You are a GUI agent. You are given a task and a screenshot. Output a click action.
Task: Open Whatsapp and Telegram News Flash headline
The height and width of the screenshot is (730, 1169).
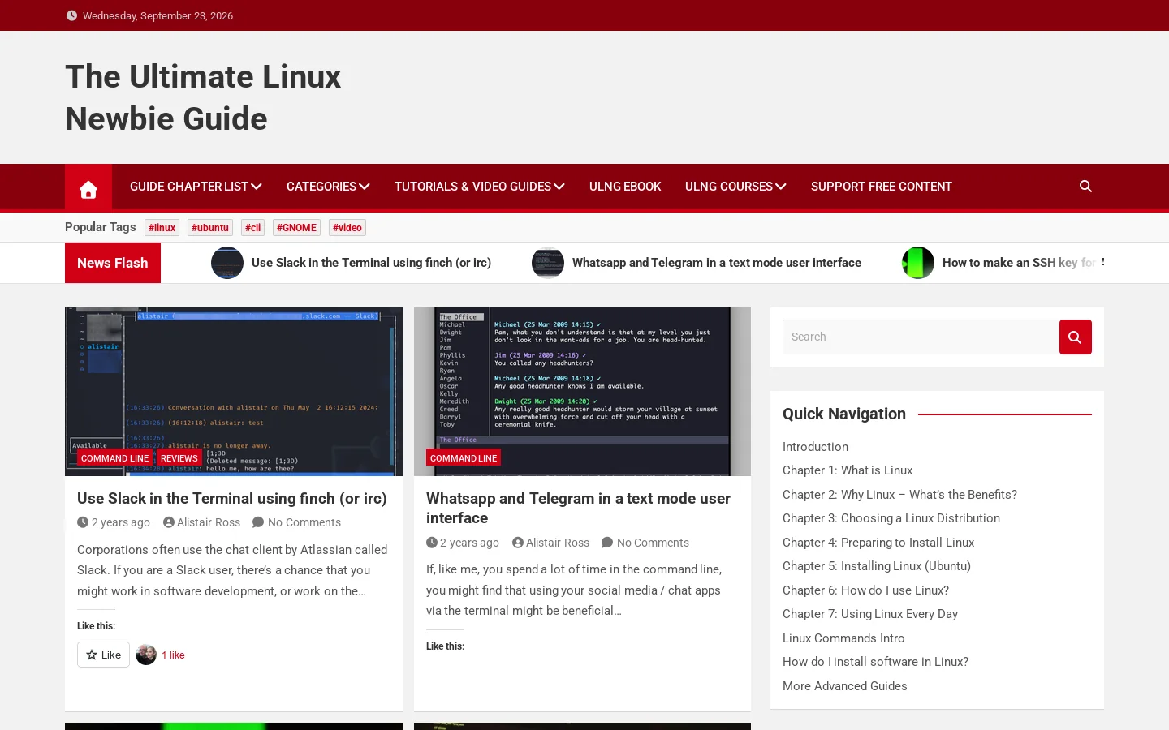(x=717, y=263)
